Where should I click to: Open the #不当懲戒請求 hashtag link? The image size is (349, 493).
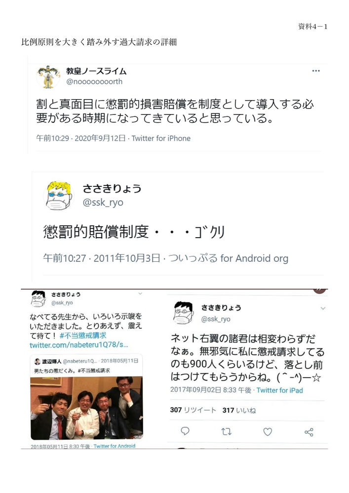tap(83, 335)
